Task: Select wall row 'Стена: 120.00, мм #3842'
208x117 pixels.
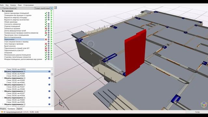Action: click(16, 83)
